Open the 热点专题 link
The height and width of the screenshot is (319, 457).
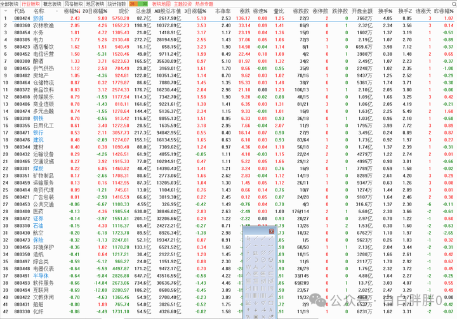coord(204,4)
